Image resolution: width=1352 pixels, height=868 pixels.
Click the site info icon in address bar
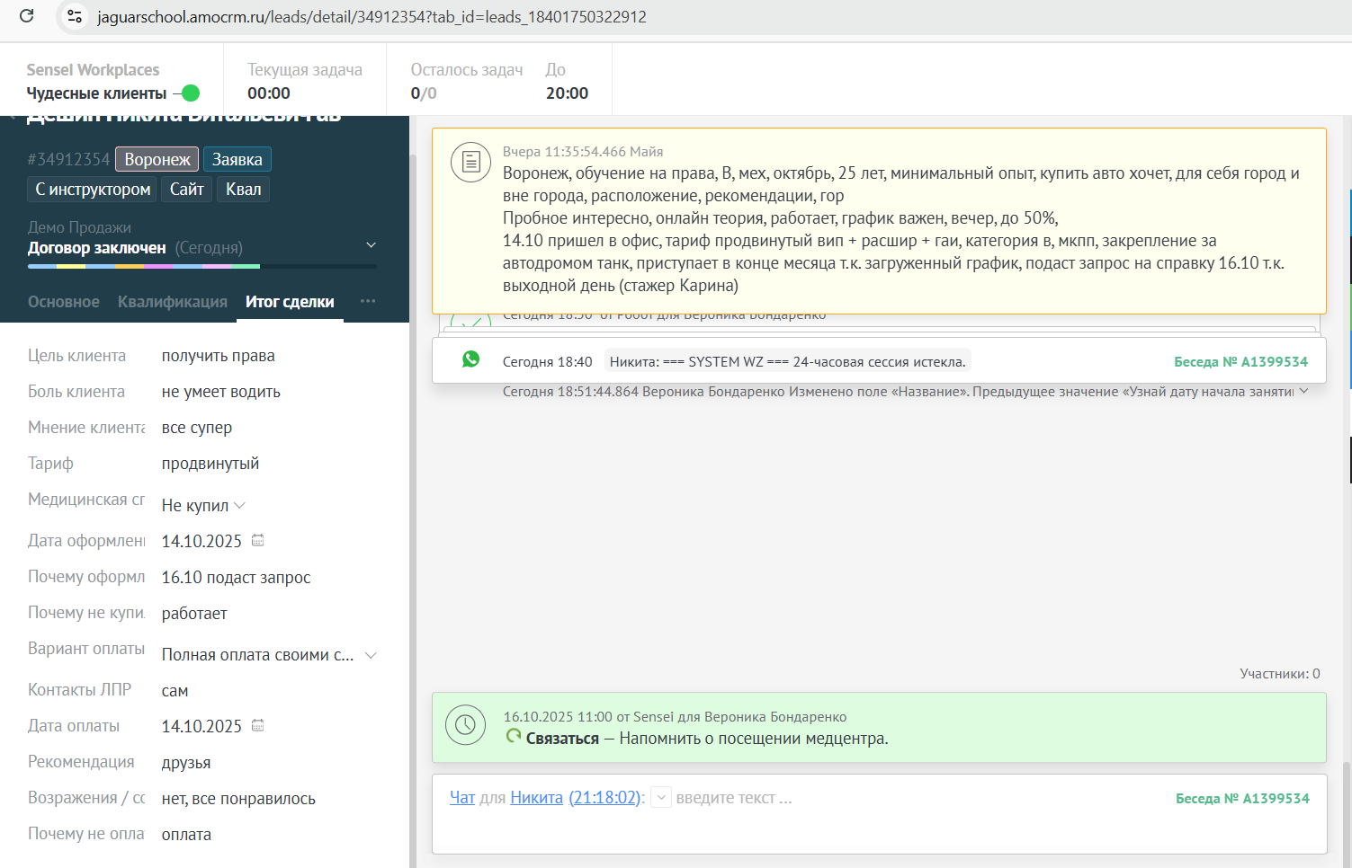[x=75, y=16]
